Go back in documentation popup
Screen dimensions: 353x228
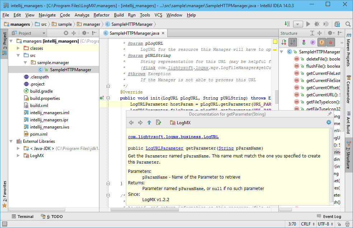point(131,123)
